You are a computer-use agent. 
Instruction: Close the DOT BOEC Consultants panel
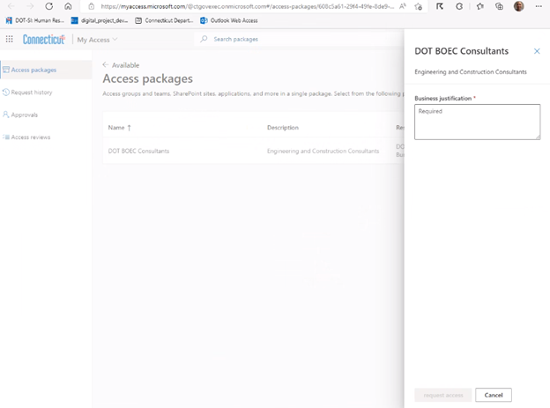[x=537, y=51]
